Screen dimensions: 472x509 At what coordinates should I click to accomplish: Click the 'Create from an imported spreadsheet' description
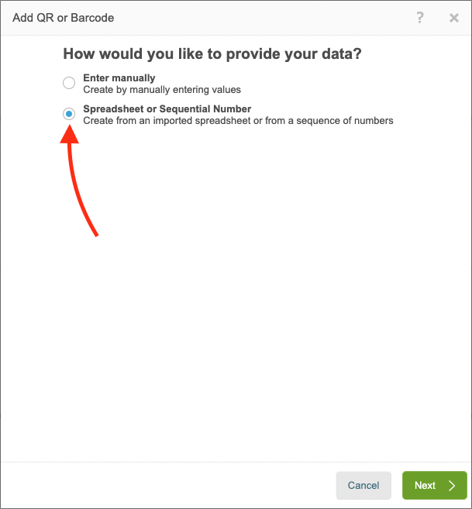point(238,121)
